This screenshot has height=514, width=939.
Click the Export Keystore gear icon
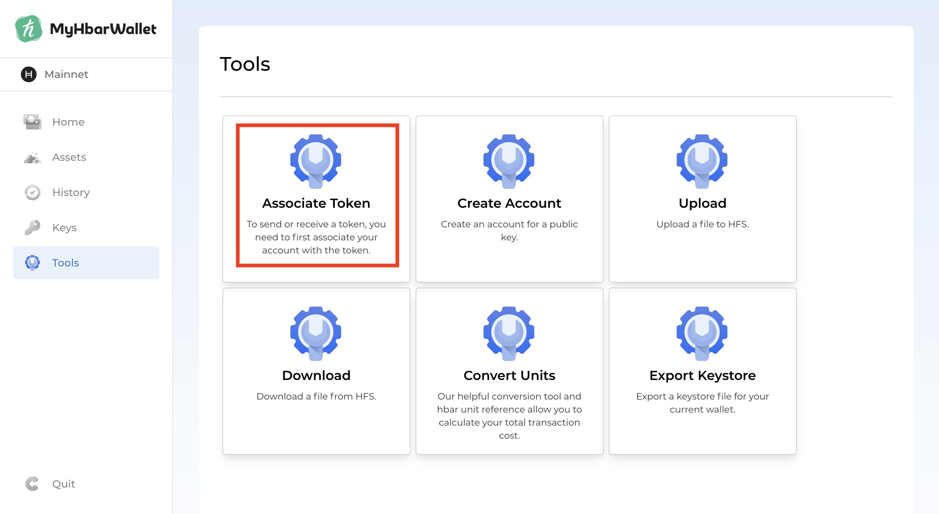[702, 333]
